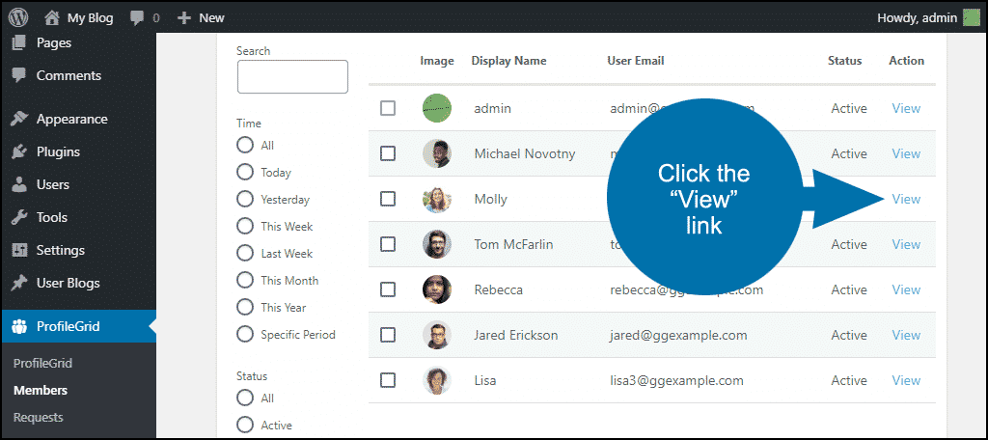Choose the Specific Period radio option
This screenshot has height=440, width=988.
(244, 334)
